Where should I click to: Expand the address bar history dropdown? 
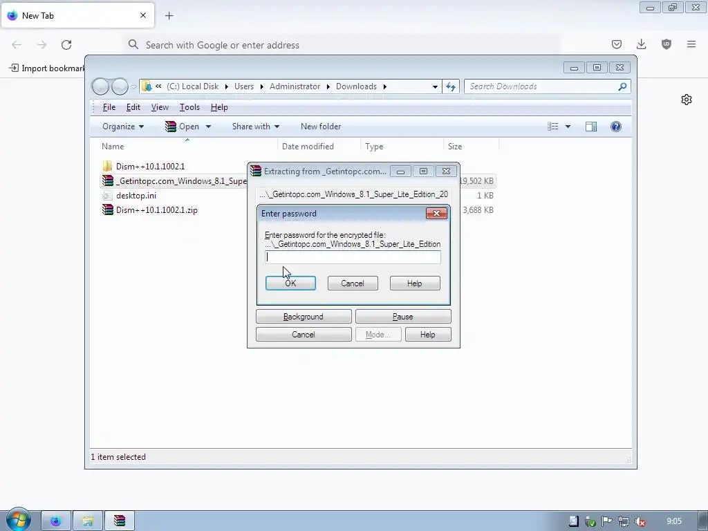pyautogui.click(x=435, y=86)
